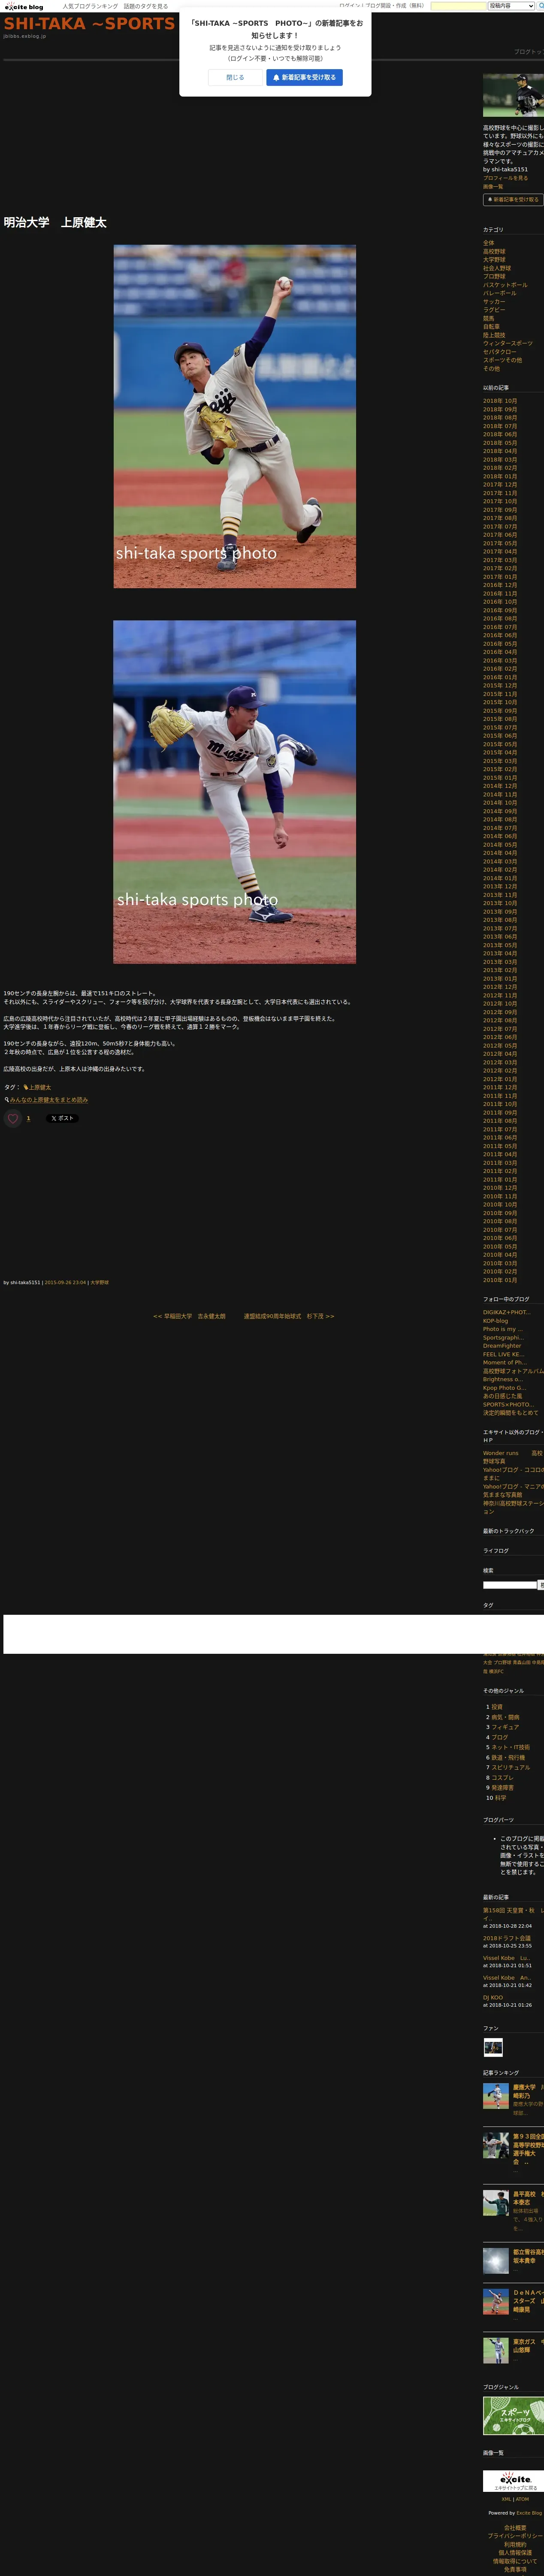Click 閉じる in the notification popup
Viewport: 544px width, 2576px height.
pos(235,77)
